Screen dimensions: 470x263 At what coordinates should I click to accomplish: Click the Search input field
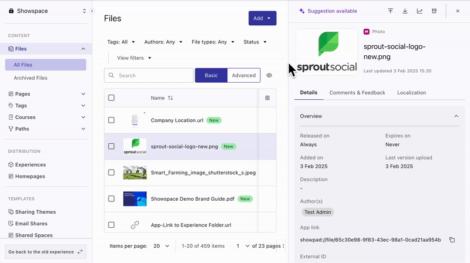tap(154, 75)
